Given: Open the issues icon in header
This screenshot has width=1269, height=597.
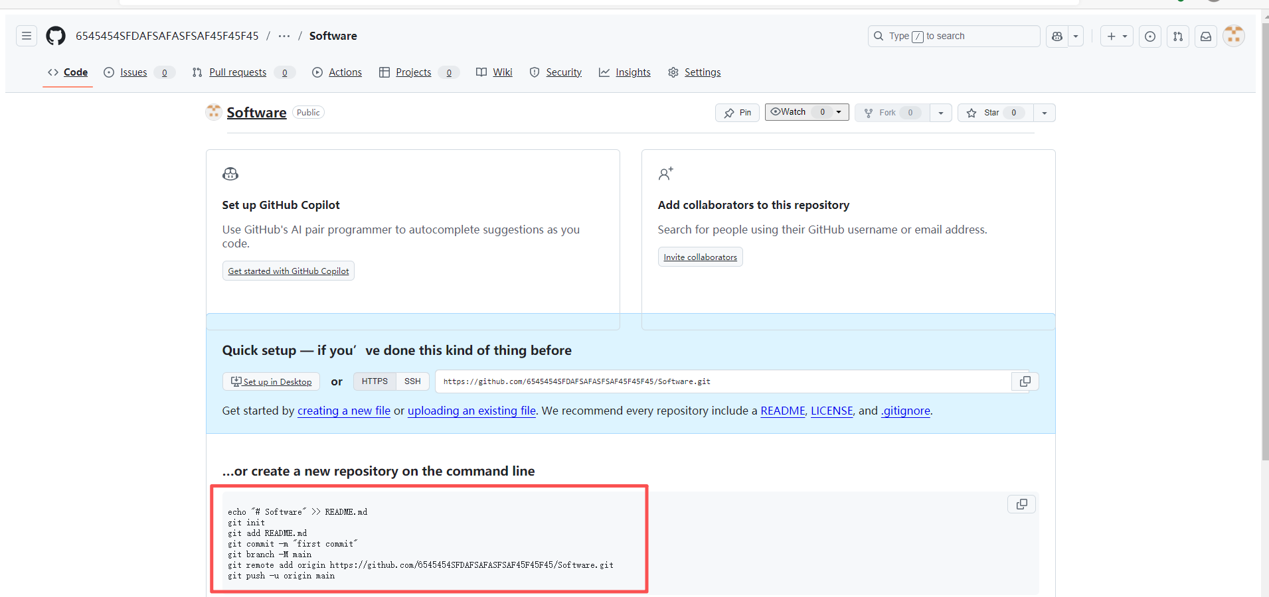Looking at the screenshot, I should tap(1150, 36).
